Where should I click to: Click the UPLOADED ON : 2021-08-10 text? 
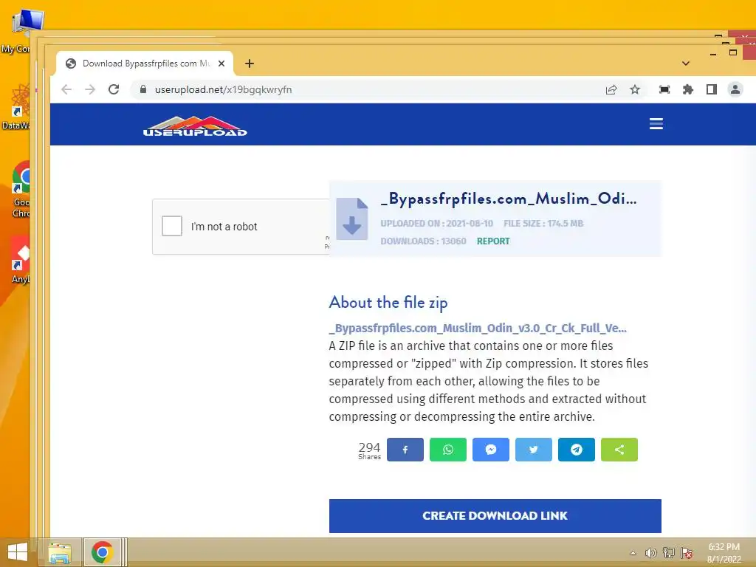[437, 223]
